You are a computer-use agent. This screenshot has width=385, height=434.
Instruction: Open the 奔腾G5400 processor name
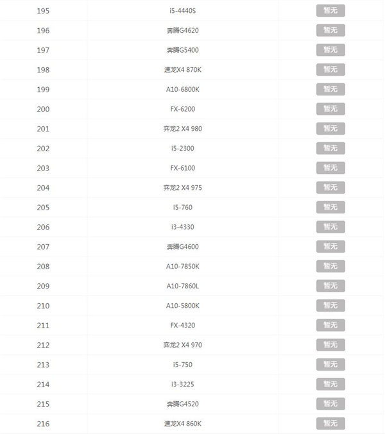182,50
